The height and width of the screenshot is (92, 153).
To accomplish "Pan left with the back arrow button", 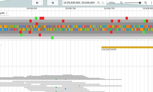I will [37, 3].
